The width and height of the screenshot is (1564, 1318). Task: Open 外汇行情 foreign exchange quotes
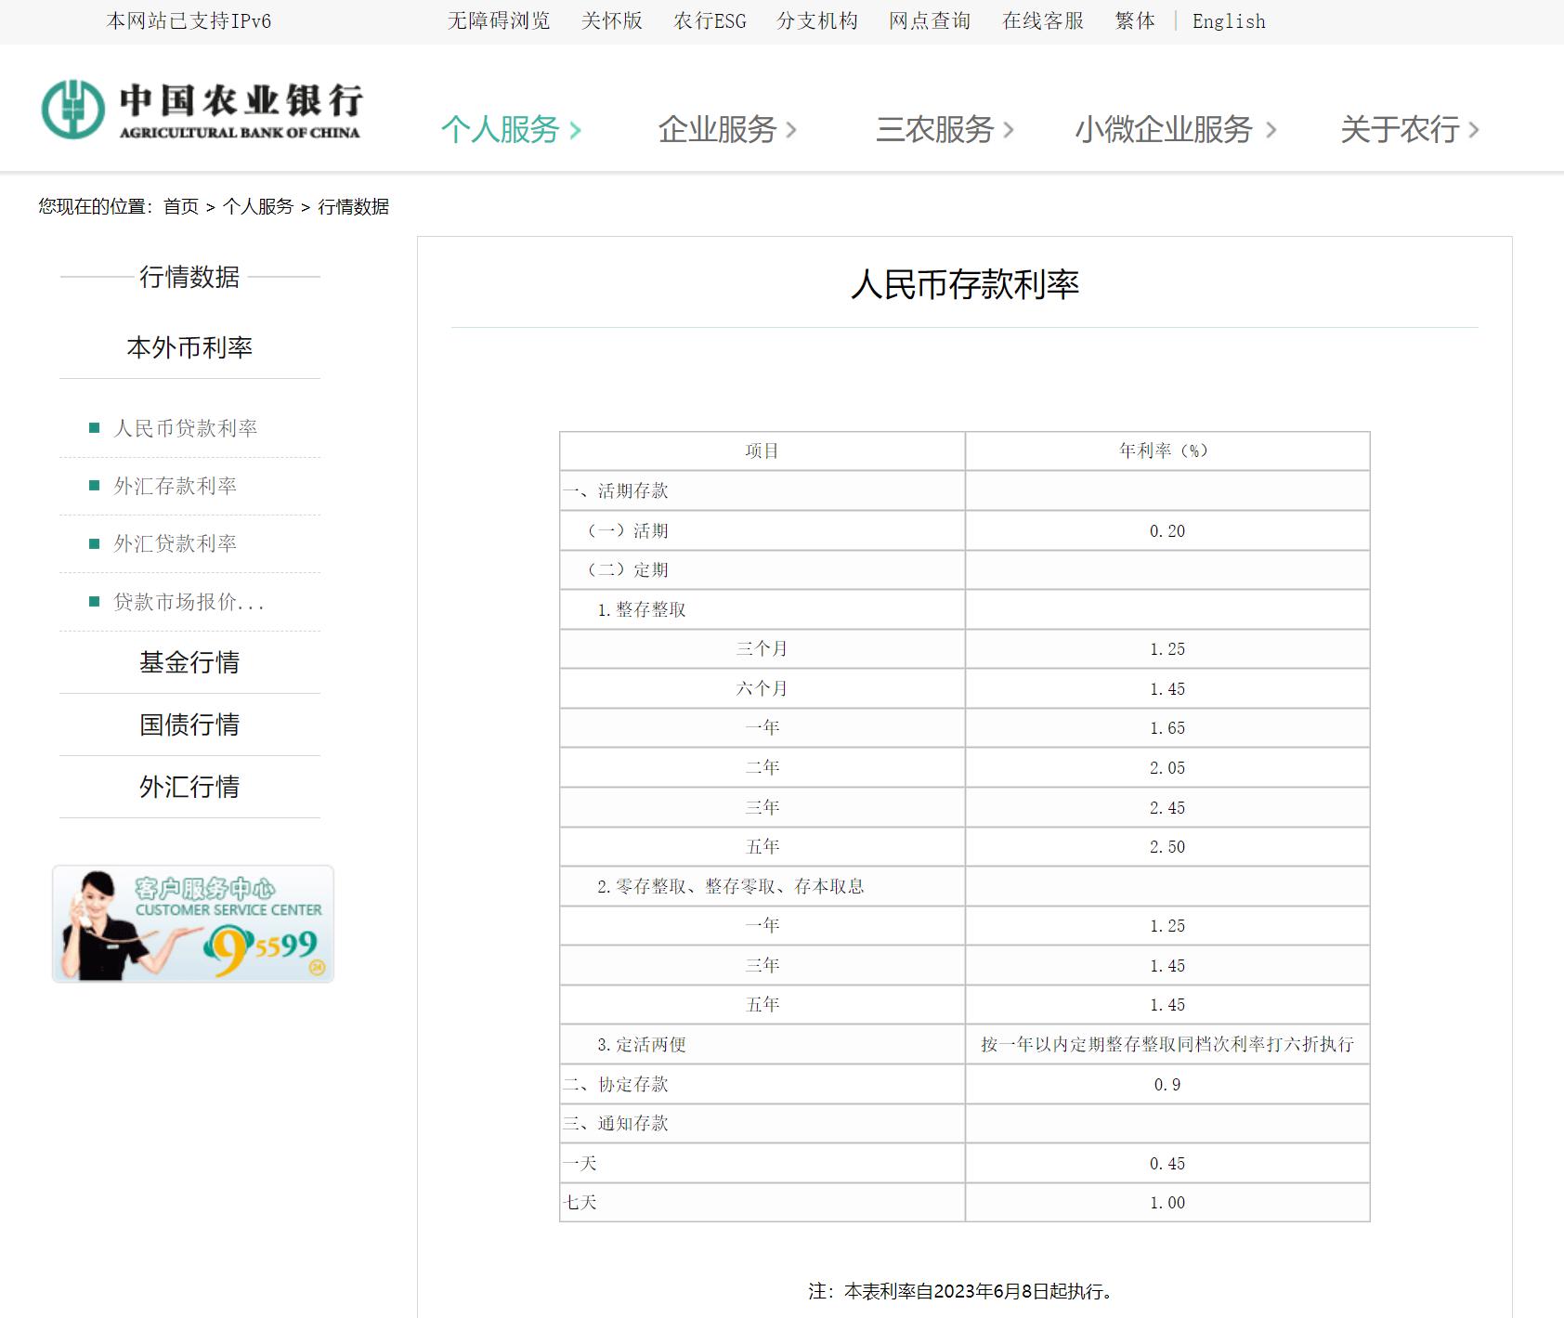click(x=189, y=786)
